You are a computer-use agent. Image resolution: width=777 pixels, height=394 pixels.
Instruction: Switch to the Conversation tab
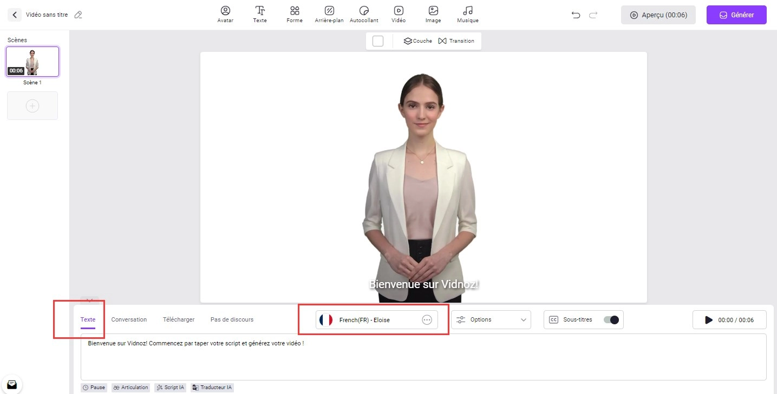pyautogui.click(x=129, y=319)
